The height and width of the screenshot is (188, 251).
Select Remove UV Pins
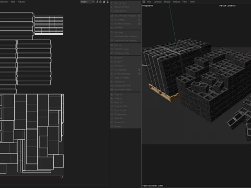(x=125, y=7)
